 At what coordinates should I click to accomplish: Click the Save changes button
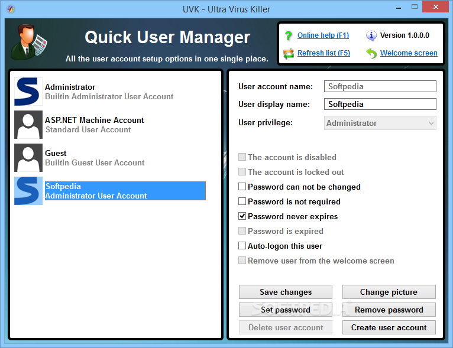pos(286,292)
